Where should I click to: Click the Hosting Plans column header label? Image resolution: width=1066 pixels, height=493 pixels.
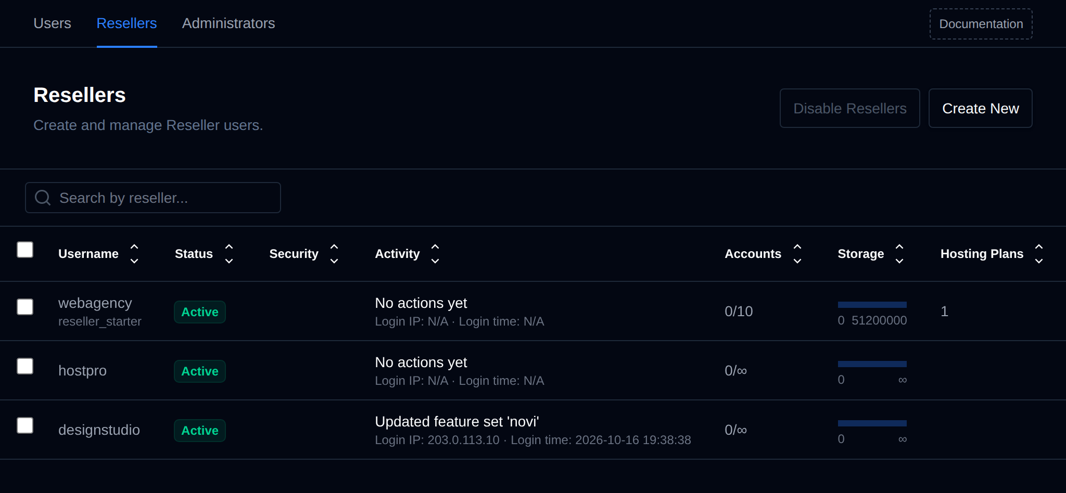pos(982,254)
